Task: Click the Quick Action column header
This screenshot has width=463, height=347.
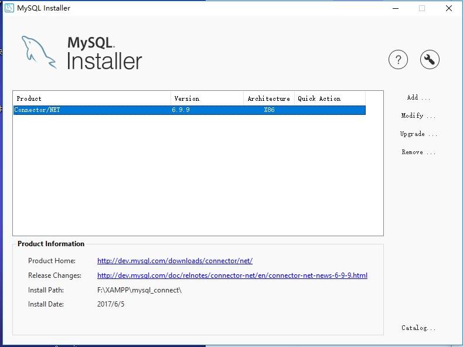Action: [330, 98]
